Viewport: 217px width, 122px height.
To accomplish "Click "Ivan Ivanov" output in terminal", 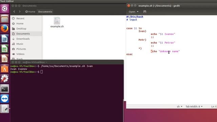I will (x=19, y=69).
